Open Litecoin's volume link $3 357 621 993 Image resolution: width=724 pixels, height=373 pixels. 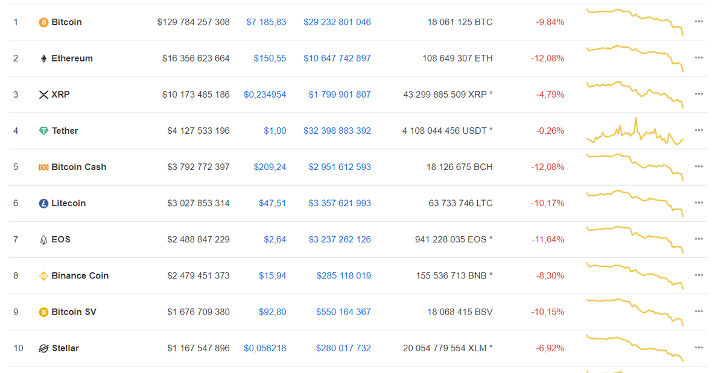339,203
